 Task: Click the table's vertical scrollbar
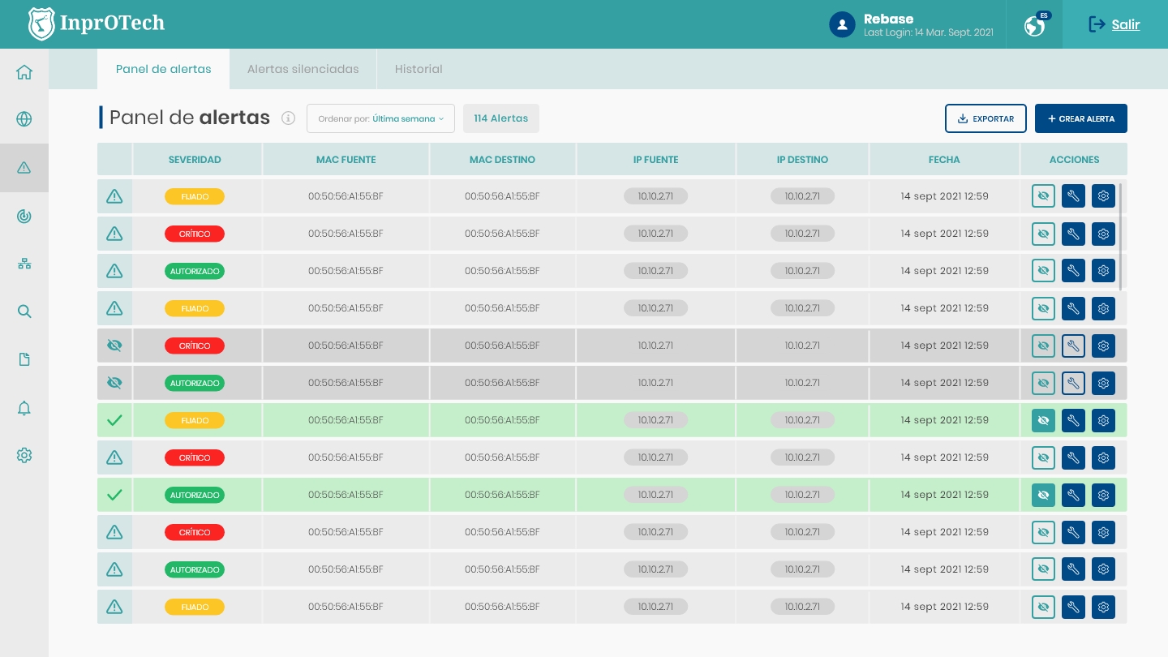[x=1120, y=237]
